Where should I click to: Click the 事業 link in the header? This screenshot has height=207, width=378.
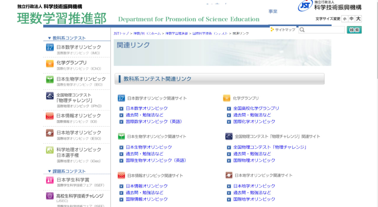(273, 12)
